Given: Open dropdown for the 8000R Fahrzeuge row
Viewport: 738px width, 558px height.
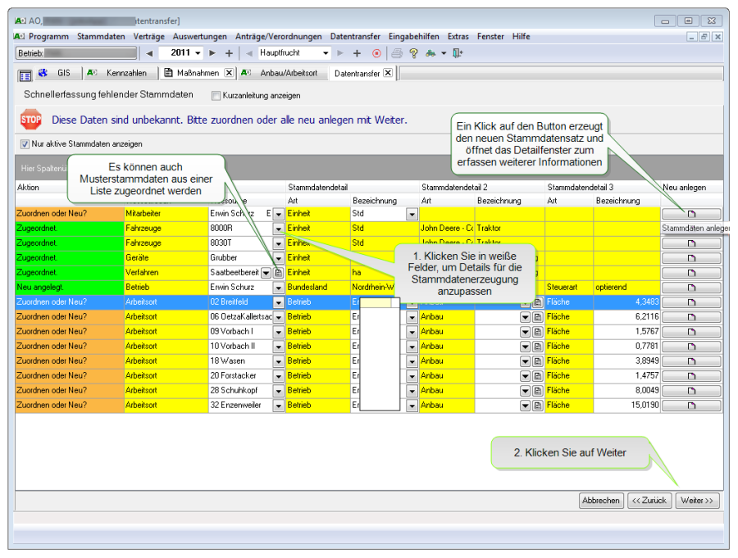Looking at the screenshot, I should pyautogui.click(x=278, y=229).
